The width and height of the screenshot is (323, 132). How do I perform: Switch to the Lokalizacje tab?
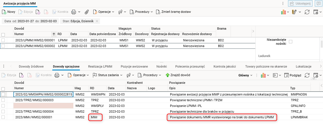tap(303, 66)
